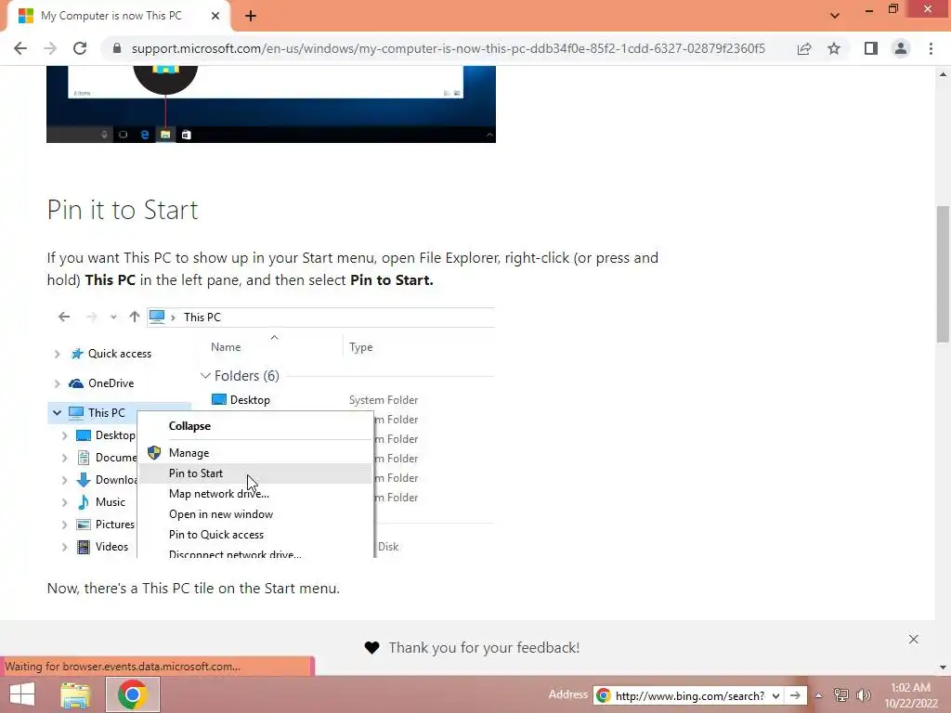
Task: Open a new browser tab
Action: tap(251, 16)
